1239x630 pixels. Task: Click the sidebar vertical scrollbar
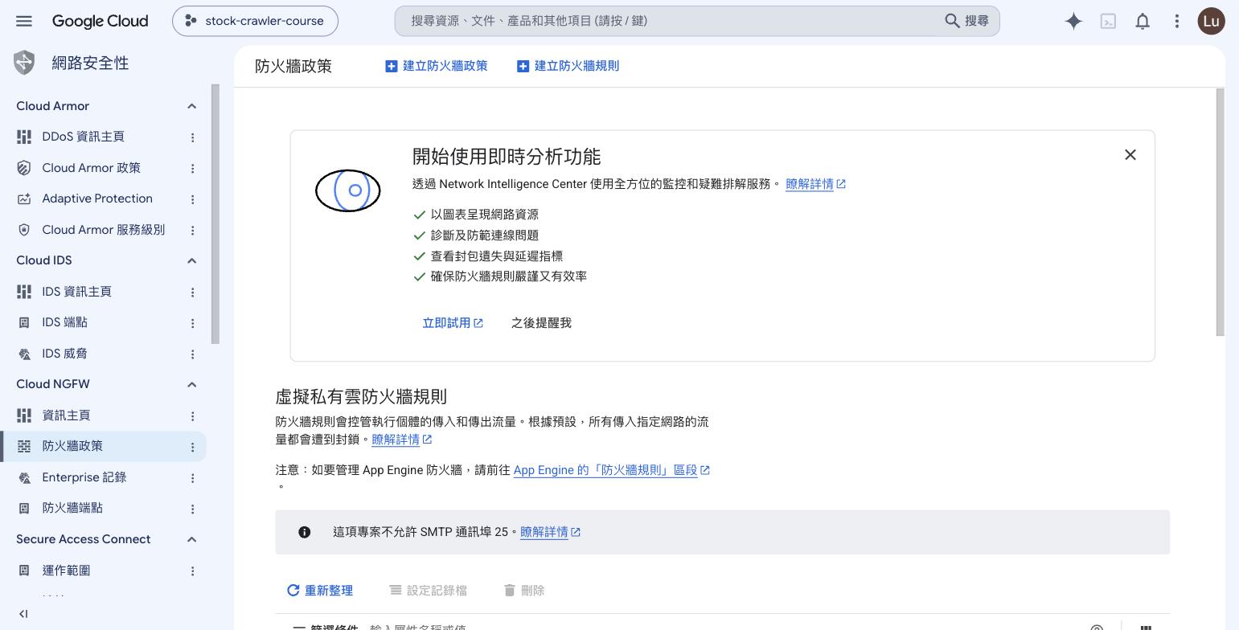coord(215,214)
